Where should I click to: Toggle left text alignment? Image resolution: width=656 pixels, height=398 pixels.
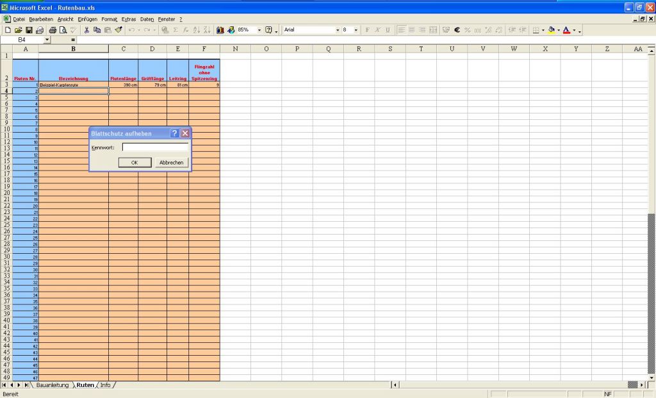point(402,30)
